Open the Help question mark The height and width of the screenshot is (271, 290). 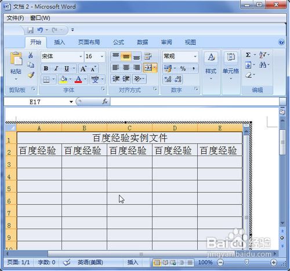click(x=281, y=42)
